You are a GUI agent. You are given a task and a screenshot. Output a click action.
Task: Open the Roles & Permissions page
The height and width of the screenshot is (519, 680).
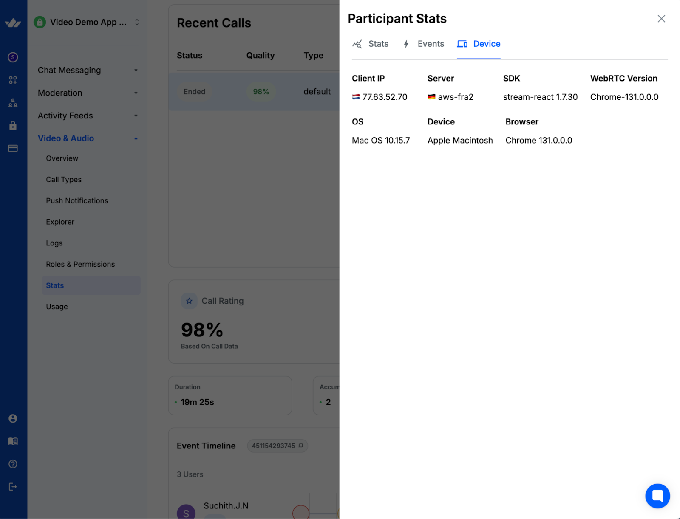(80, 264)
